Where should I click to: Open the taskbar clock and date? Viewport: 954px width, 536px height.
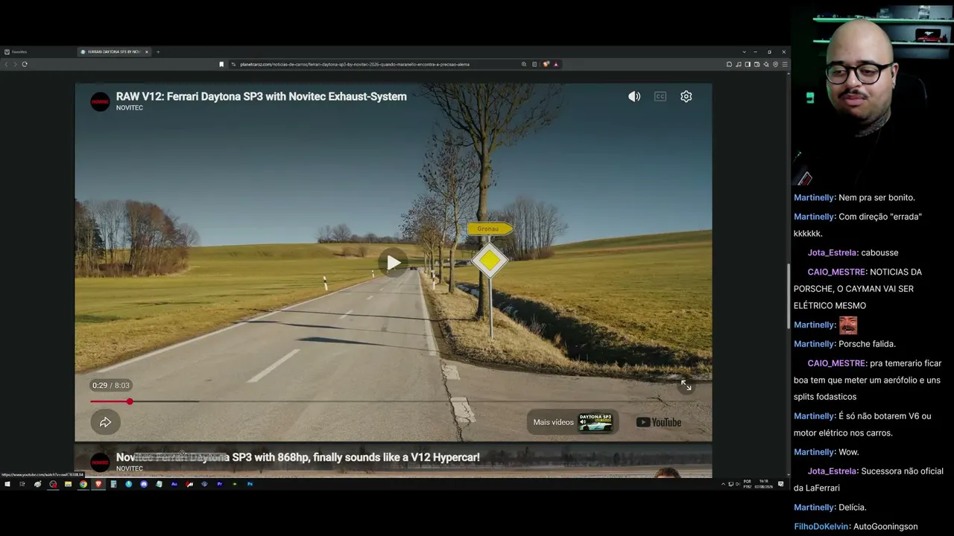(764, 484)
